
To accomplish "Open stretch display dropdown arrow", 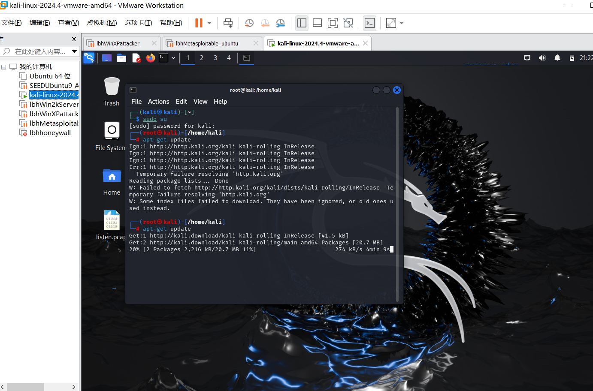I will pyautogui.click(x=402, y=23).
